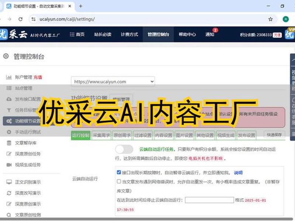
Task: Click the play icon beside 手动运行测试
Action: coord(9,132)
